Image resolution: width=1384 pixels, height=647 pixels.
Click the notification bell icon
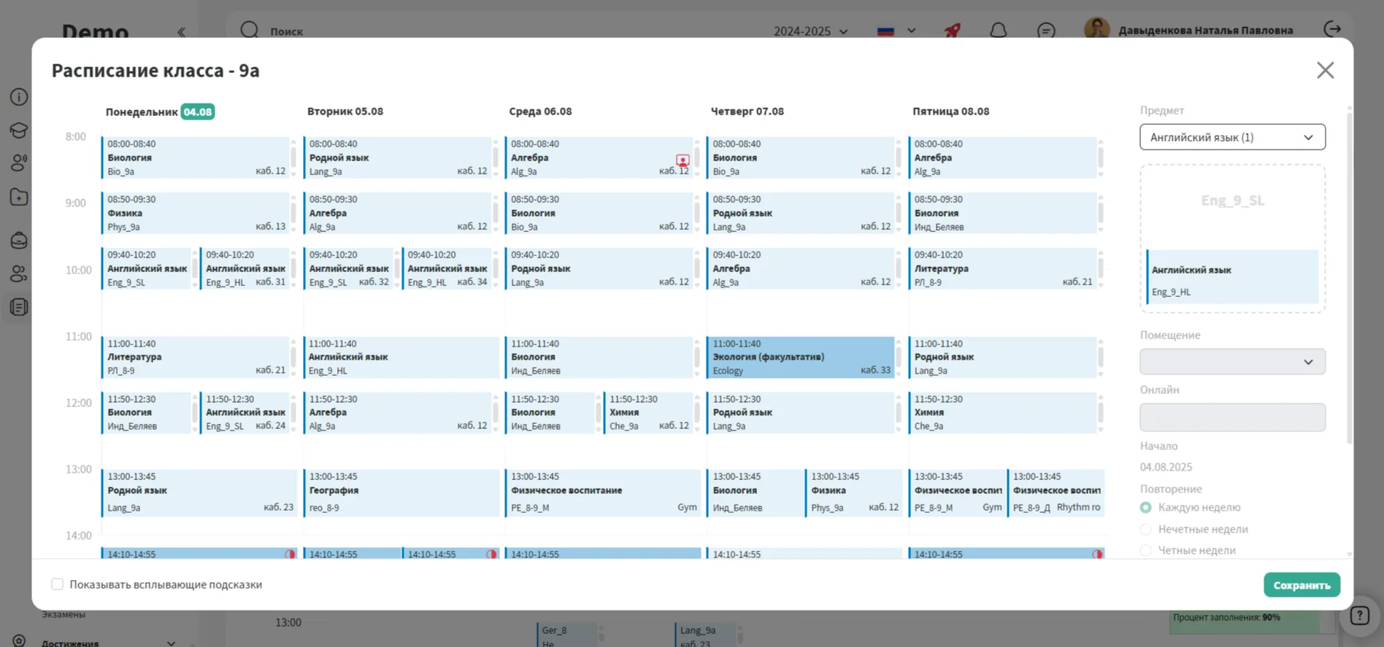click(x=998, y=31)
